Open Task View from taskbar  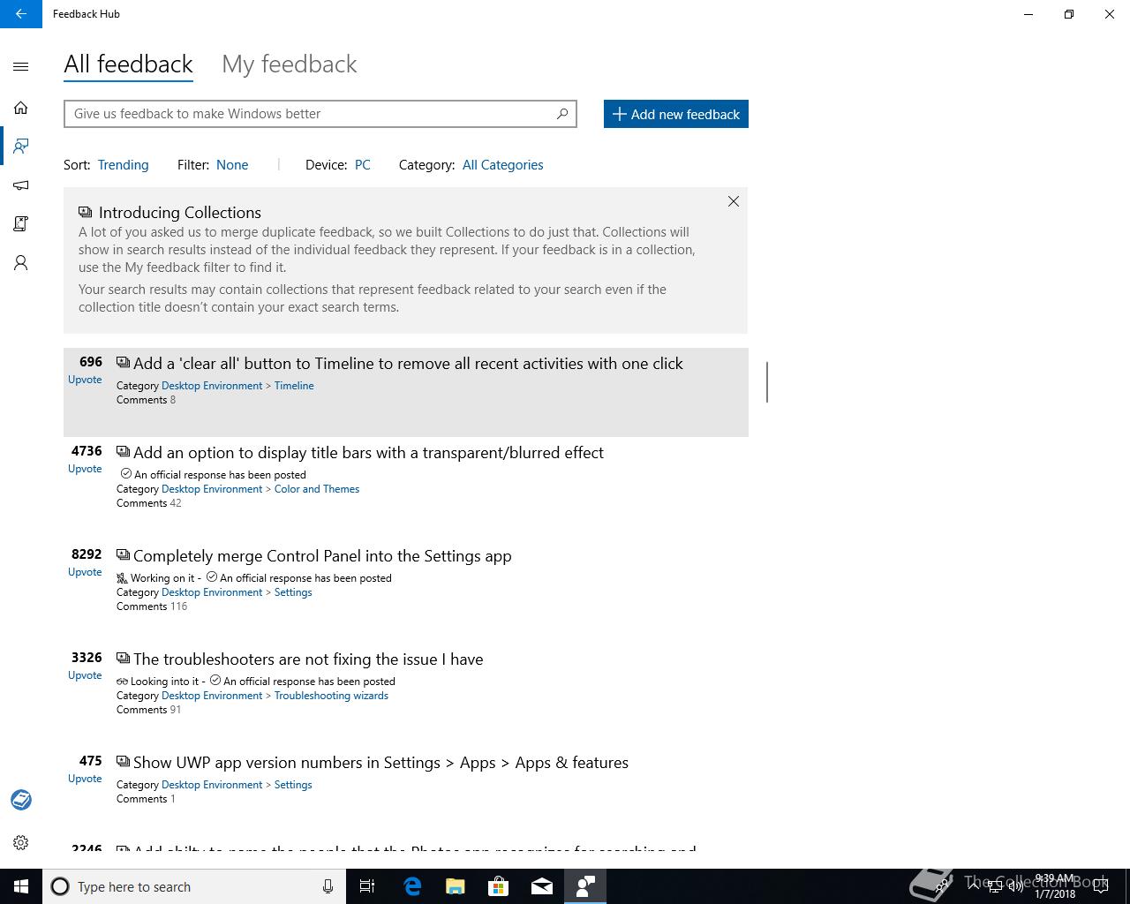pos(367,886)
